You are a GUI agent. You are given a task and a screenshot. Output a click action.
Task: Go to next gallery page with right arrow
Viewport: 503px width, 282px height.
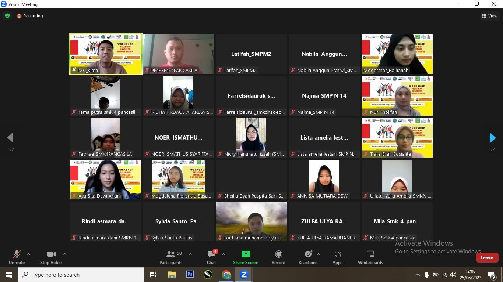pos(492,138)
